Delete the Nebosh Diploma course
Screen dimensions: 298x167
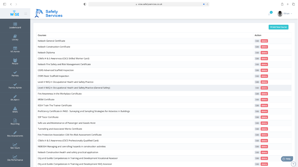pos(264,53)
